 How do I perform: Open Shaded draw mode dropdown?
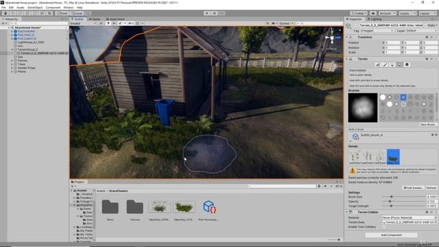[83, 23]
